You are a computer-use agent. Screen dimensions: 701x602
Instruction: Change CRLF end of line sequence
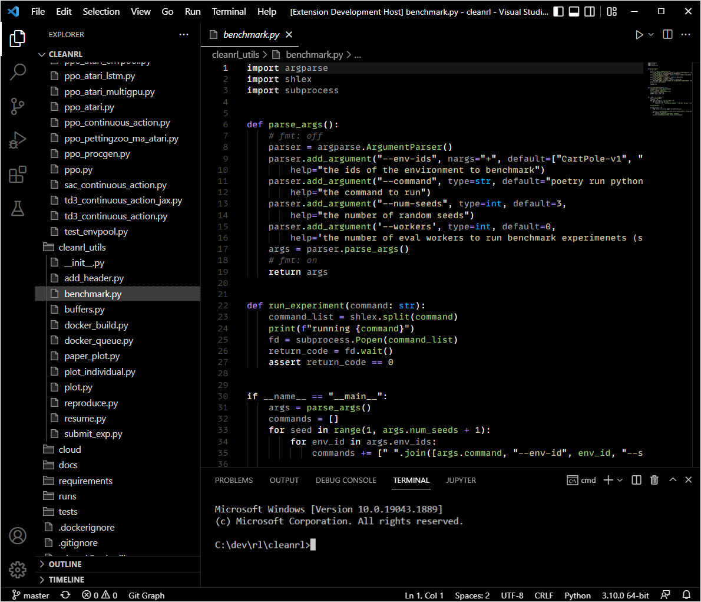[544, 596]
